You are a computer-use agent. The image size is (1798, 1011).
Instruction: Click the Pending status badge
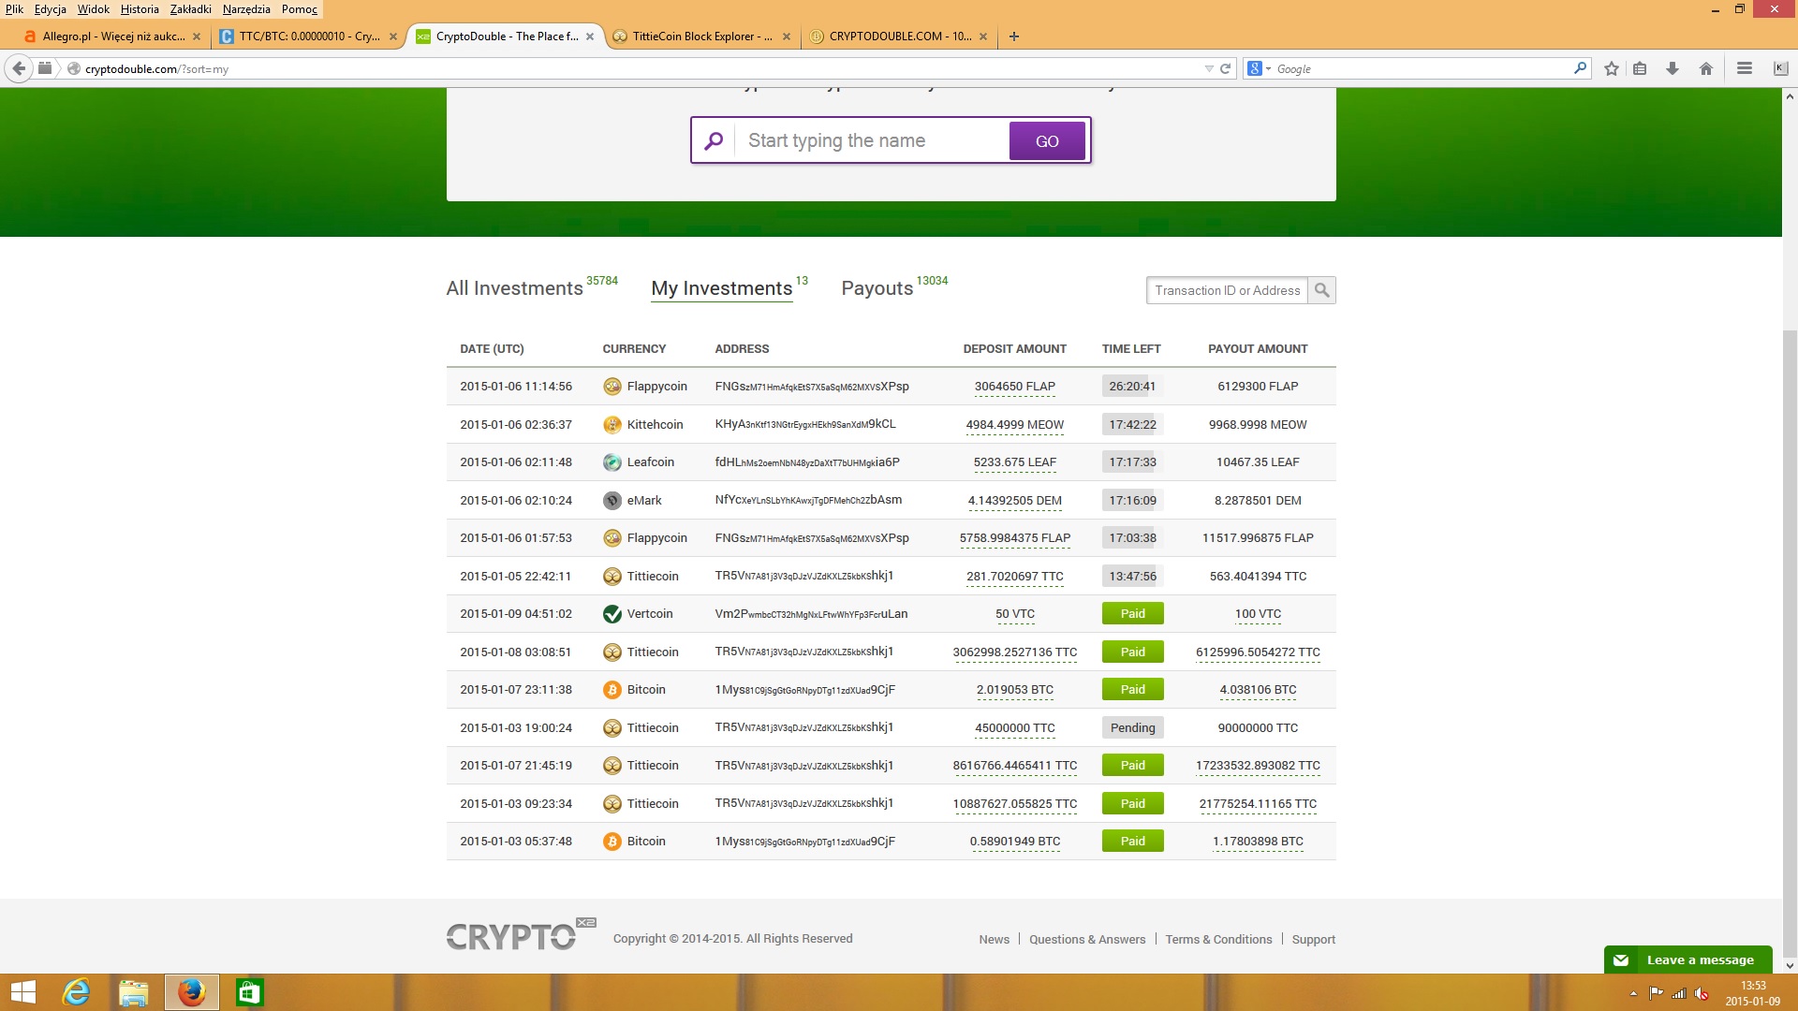point(1133,728)
